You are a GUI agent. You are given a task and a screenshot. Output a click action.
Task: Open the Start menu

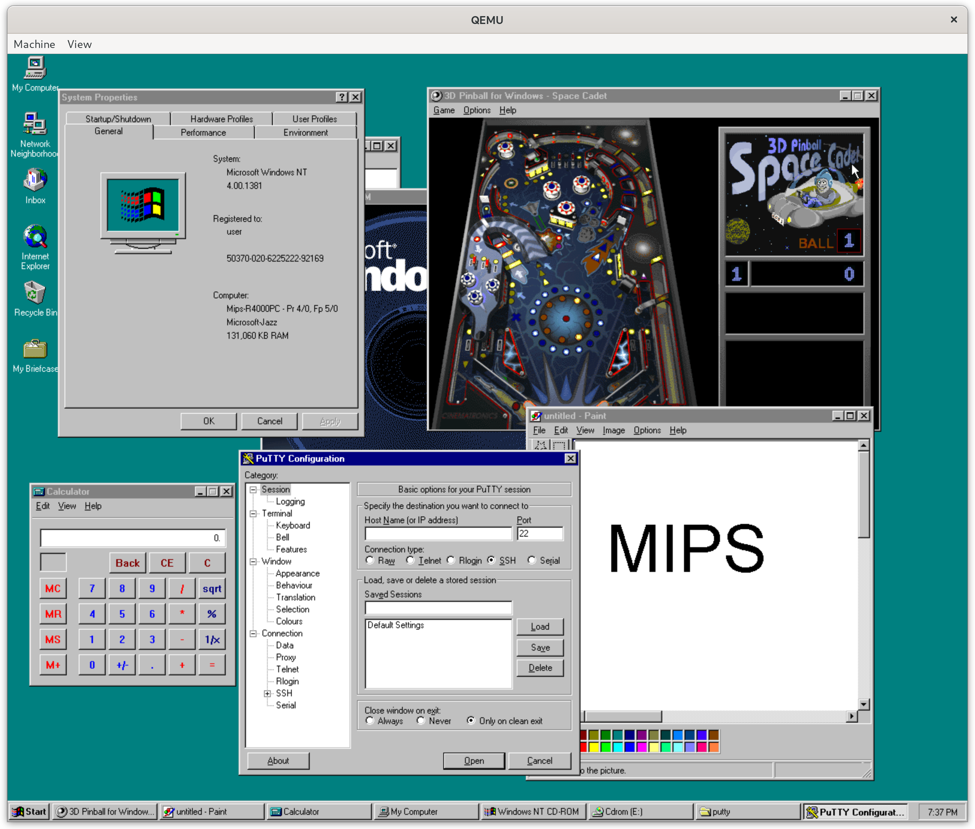tap(29, 812)
